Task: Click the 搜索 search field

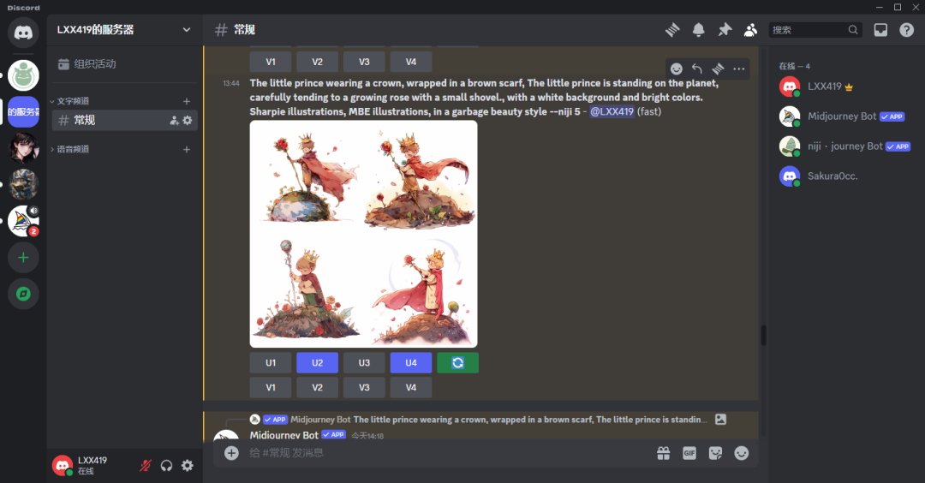Action: [815, 30]
